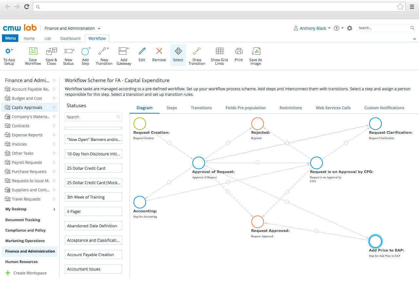Print the workflow using Print icon

(x=239, y=51)
